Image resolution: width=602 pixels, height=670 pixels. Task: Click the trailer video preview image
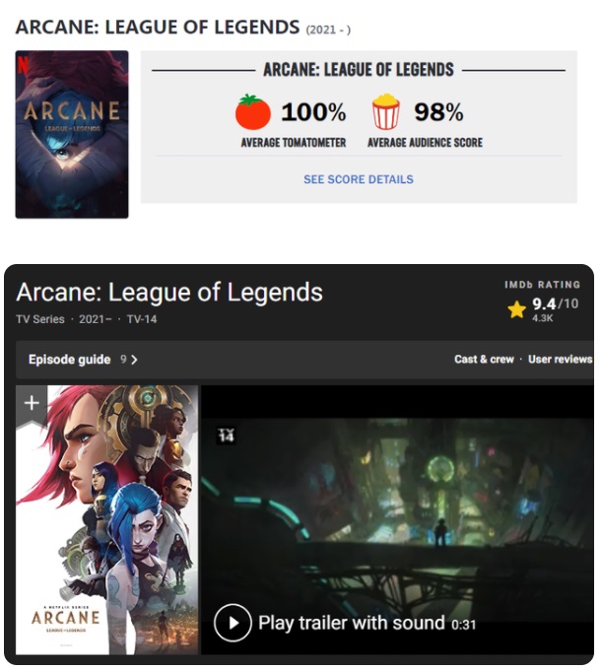397,519
